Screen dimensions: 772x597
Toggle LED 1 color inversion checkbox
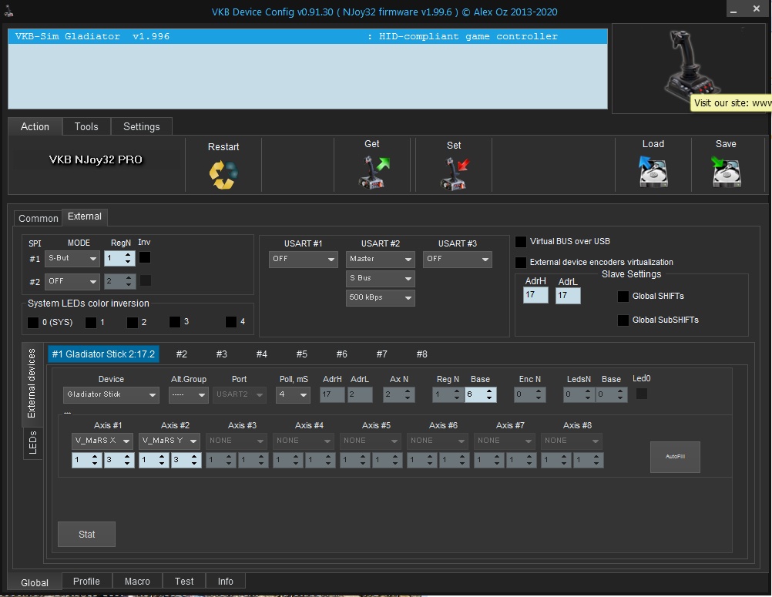coord(91,322)
